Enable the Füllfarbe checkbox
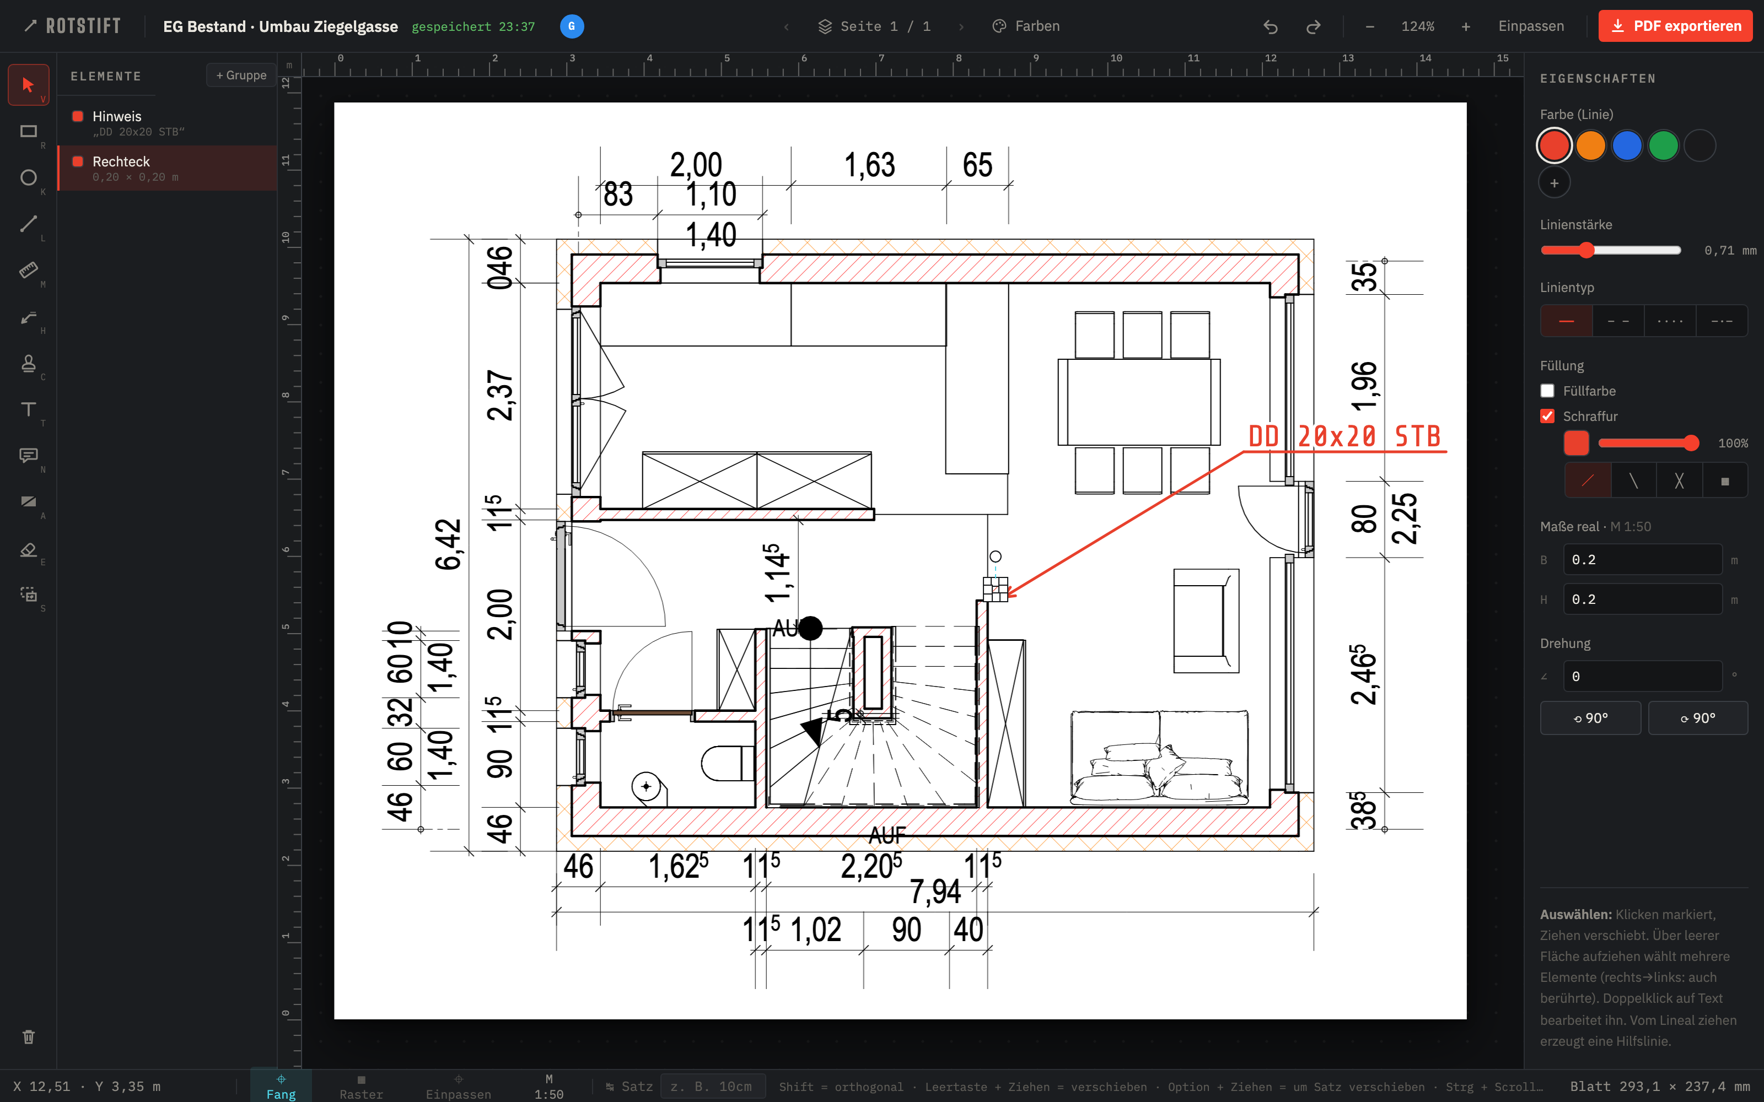The image size is (1764, 1102). (1547, 391)
